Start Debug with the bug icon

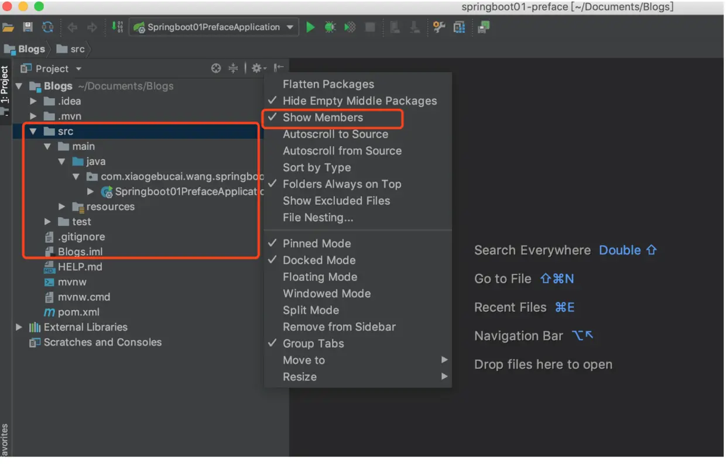(330, 27)
